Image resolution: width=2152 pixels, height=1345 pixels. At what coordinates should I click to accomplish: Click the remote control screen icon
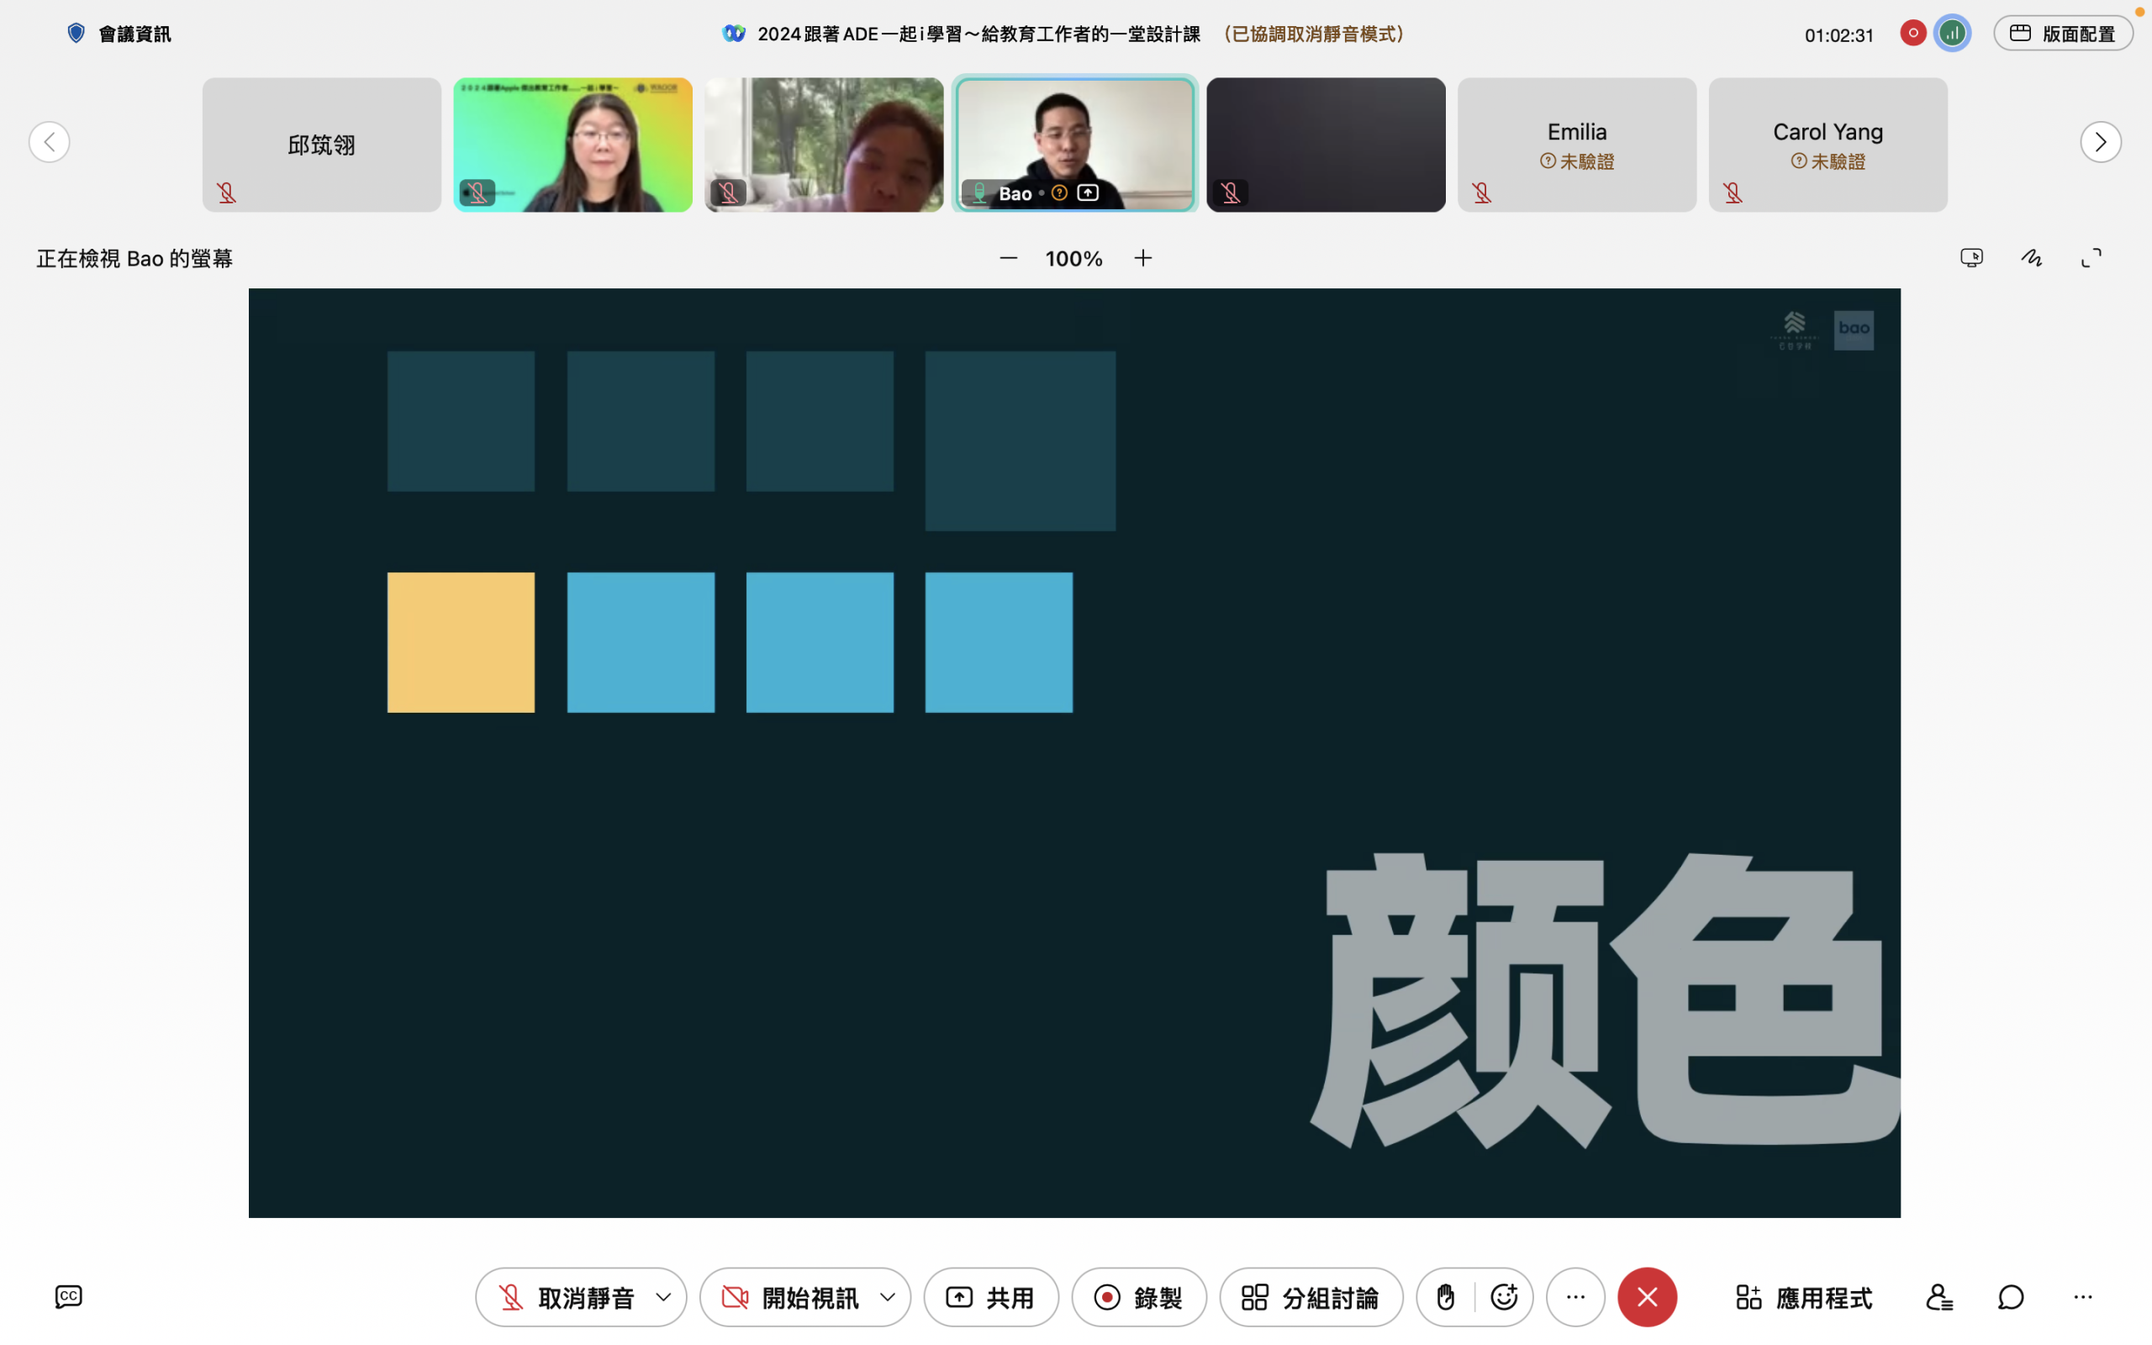(1971, 258)
